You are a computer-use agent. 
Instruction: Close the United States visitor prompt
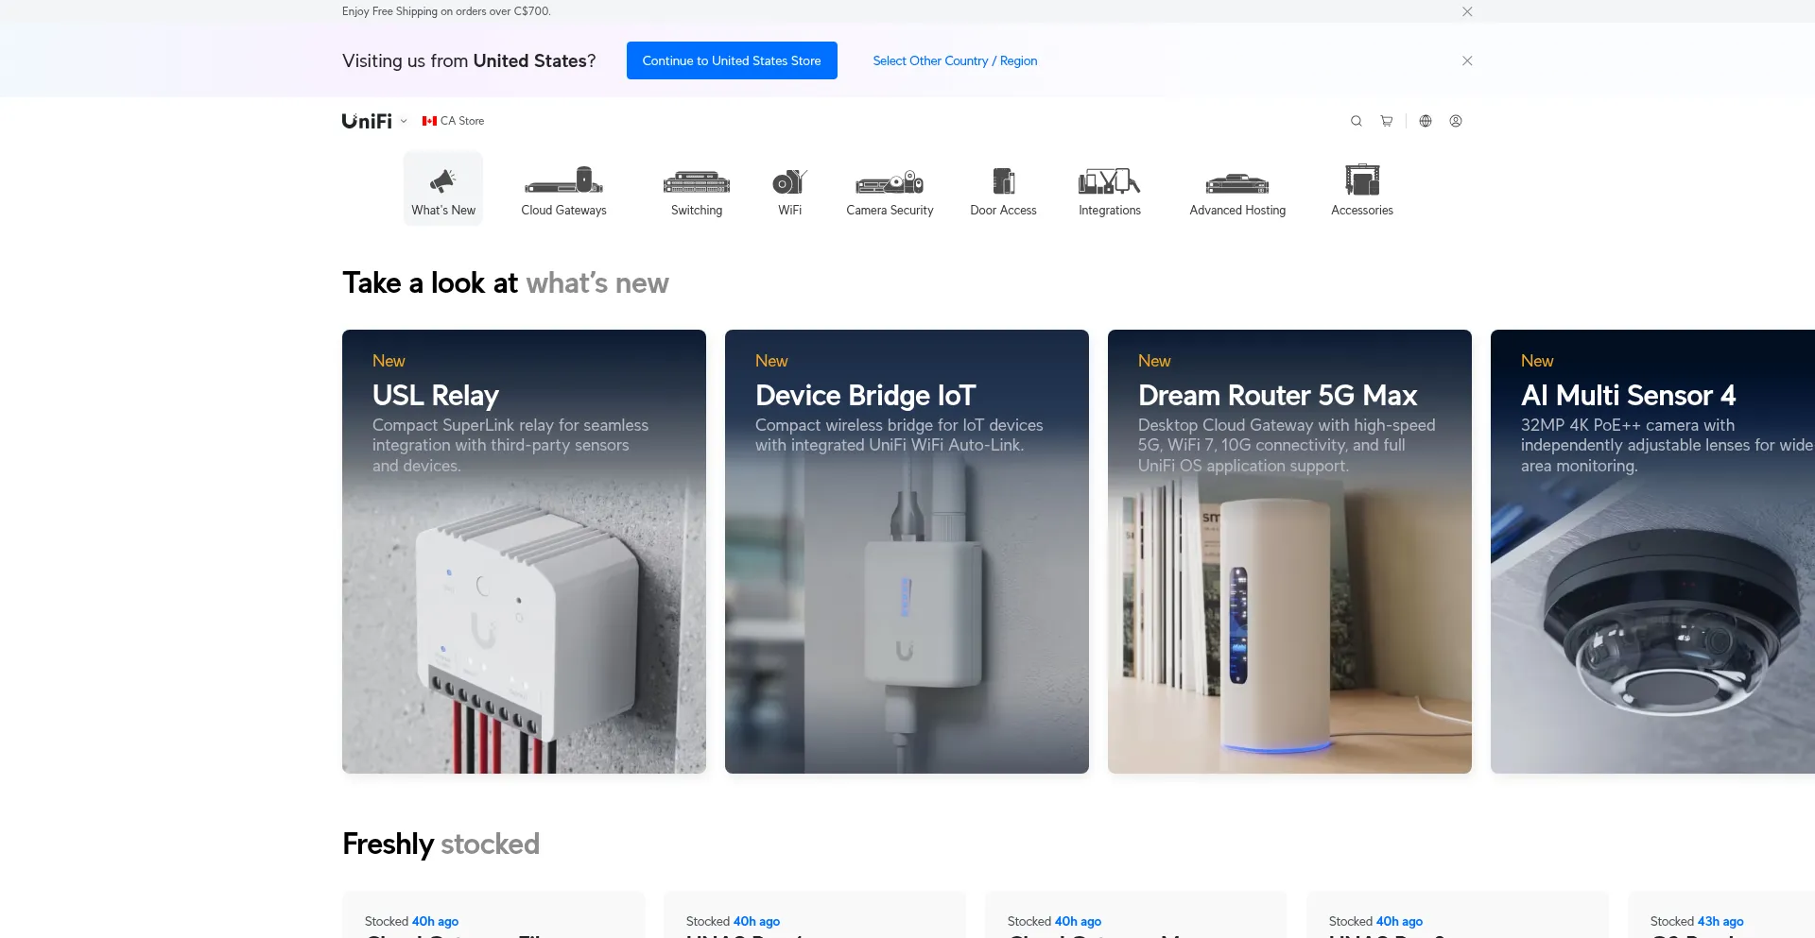(1467, 60)
